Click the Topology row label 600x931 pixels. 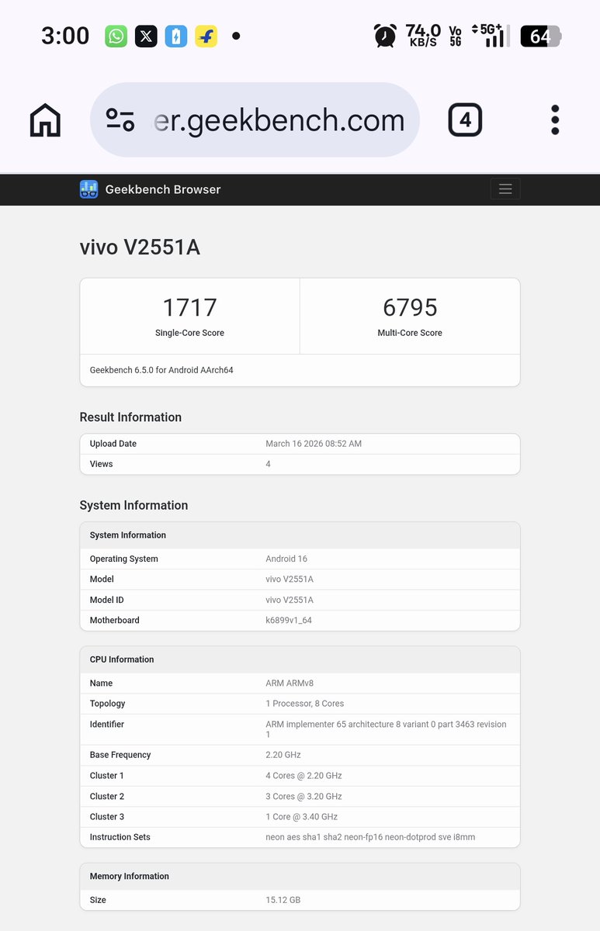108,704
